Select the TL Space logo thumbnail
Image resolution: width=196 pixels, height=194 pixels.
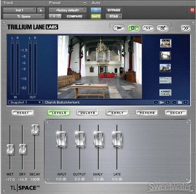165,92
